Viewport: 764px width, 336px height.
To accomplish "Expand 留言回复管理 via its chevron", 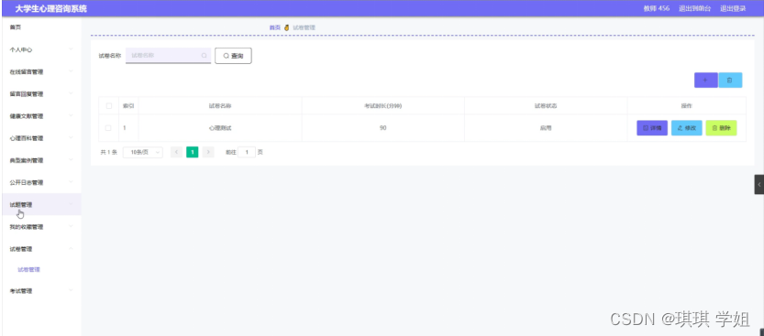I will pyautogui.click(x=71, y=93).
